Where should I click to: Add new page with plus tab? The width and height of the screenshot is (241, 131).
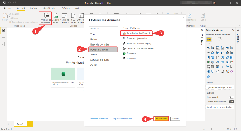tap(30, 124)
